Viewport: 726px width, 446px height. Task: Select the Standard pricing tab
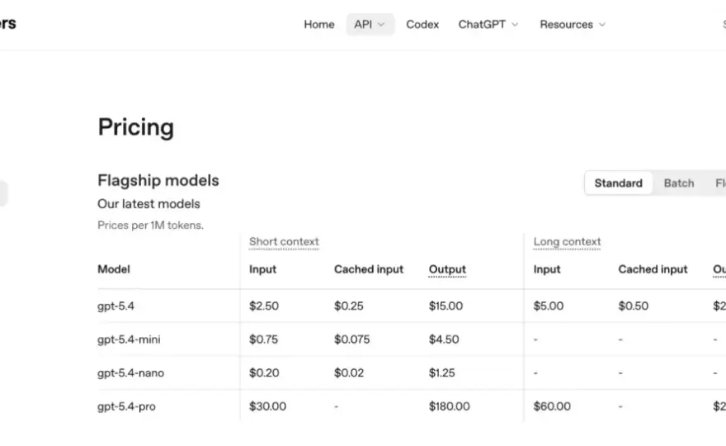618,183
